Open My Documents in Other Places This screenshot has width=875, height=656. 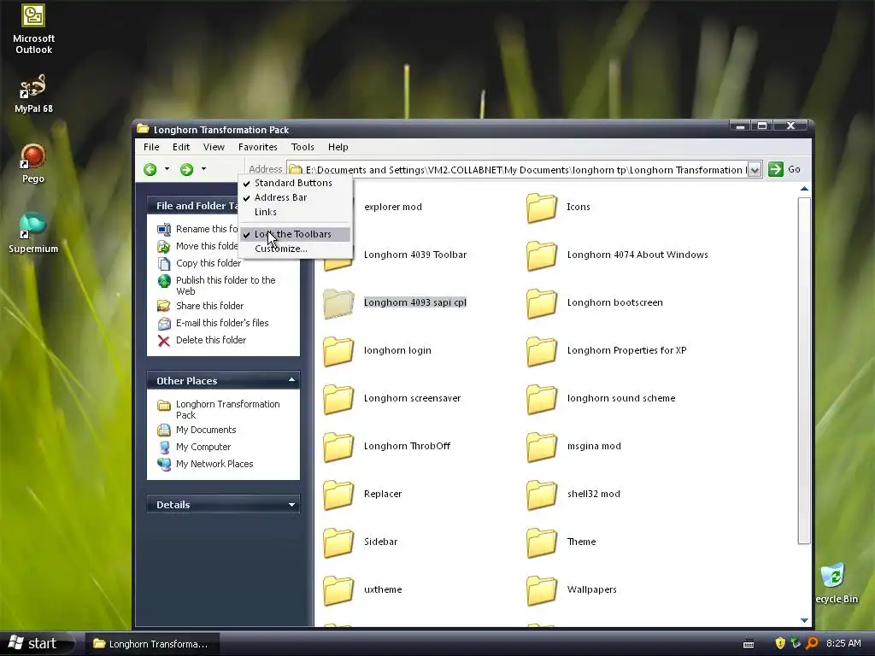point(197,430)
